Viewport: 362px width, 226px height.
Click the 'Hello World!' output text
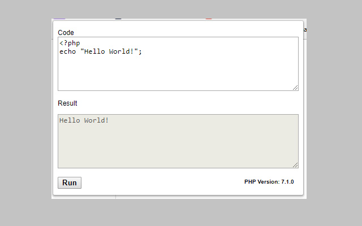tap(84, 120)
